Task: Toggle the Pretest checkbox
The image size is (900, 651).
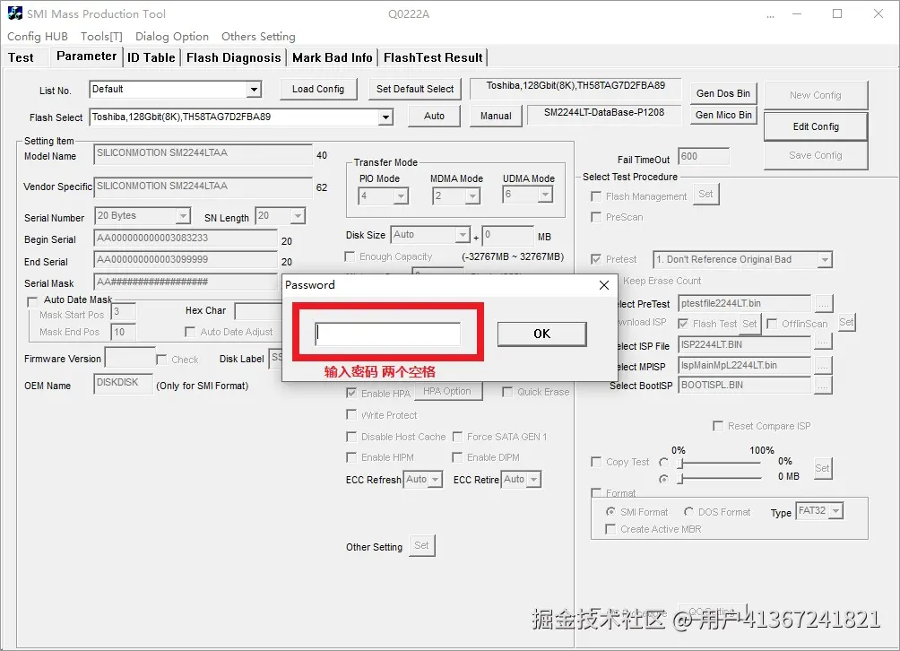Action: [596, 259]
